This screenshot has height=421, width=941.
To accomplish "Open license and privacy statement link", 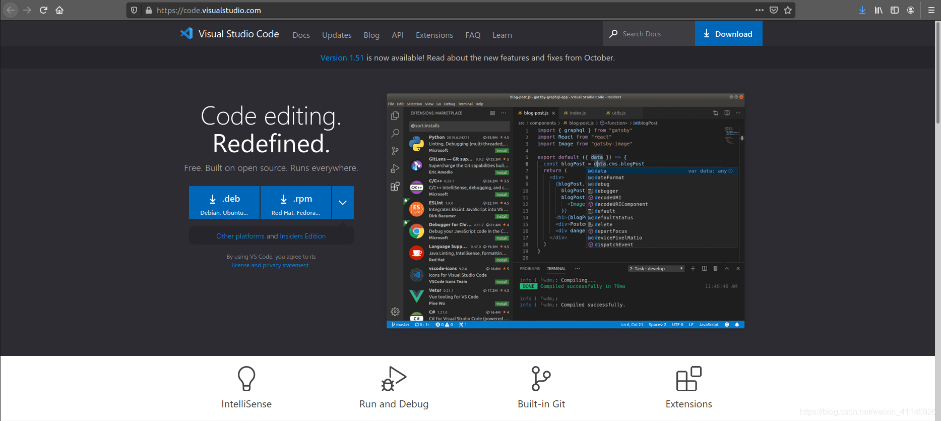I will click(271, 265).
